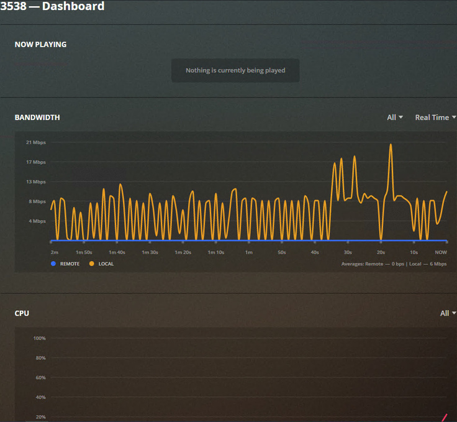Click the '1m 50s' time axis label
Image resolution: width=457 pixels, height=422 pixels.
pos(84,252)
